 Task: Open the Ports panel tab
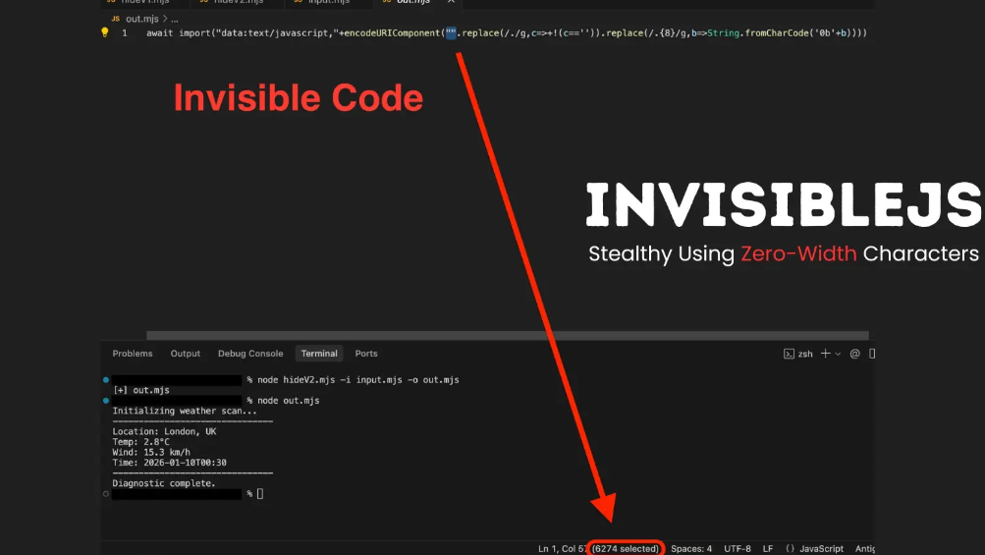click(366, 354)
